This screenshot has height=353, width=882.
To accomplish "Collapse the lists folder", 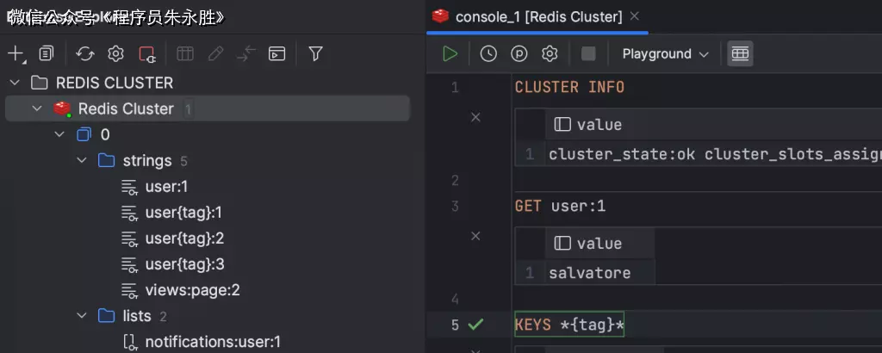I will point(81,316).
